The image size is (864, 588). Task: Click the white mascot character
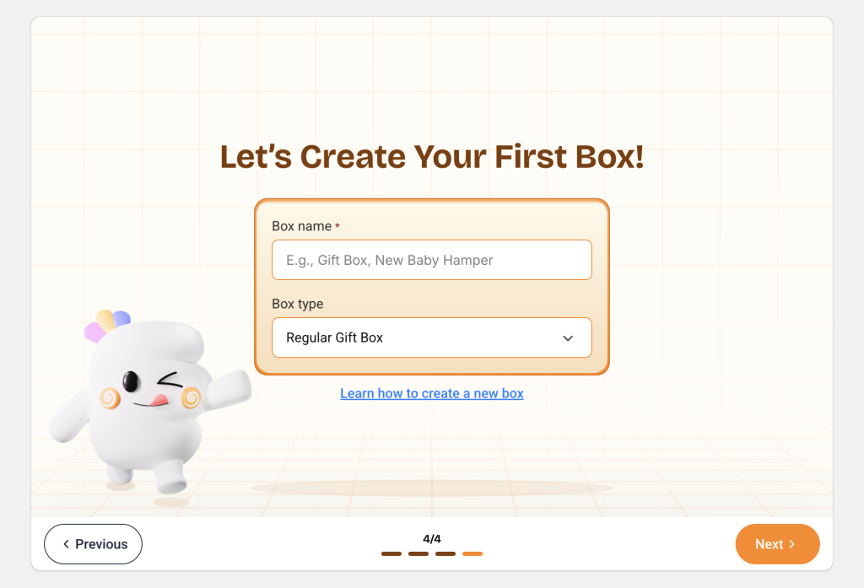click(x=148, y=407)
